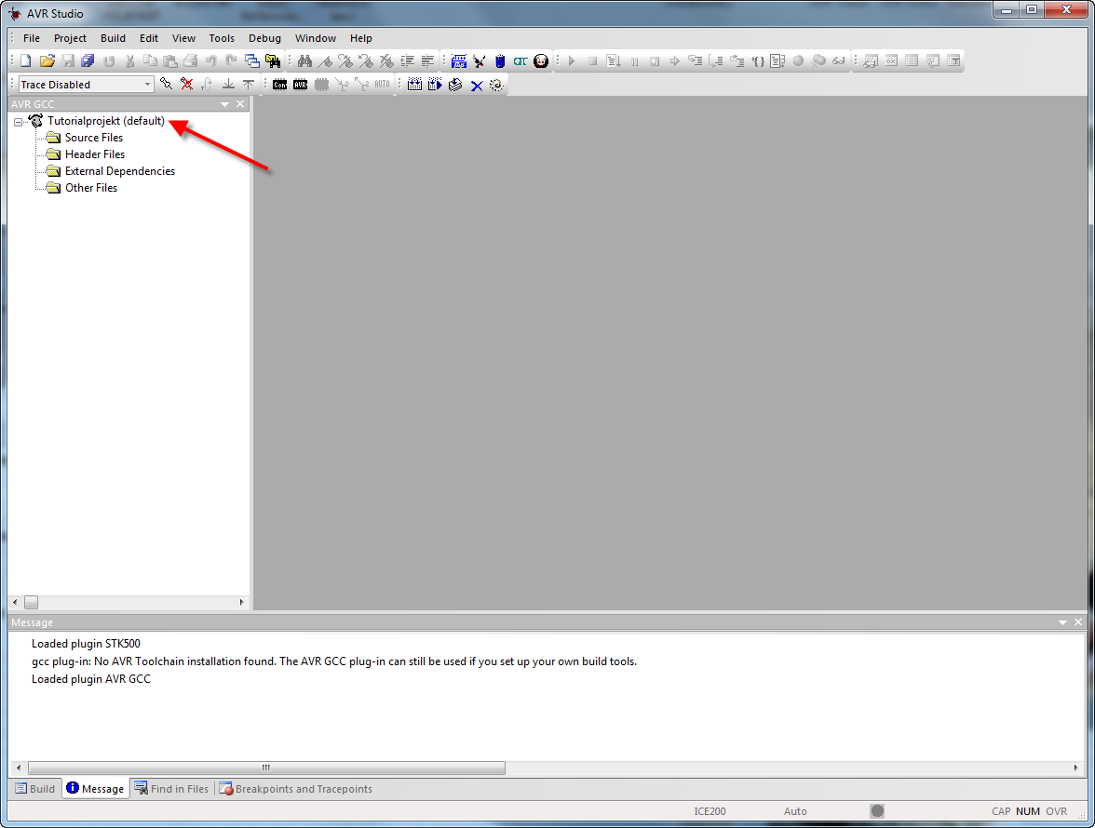The image size is (1095, 828).
Task: Click project tree scroll right arrow
Action: 242,602
